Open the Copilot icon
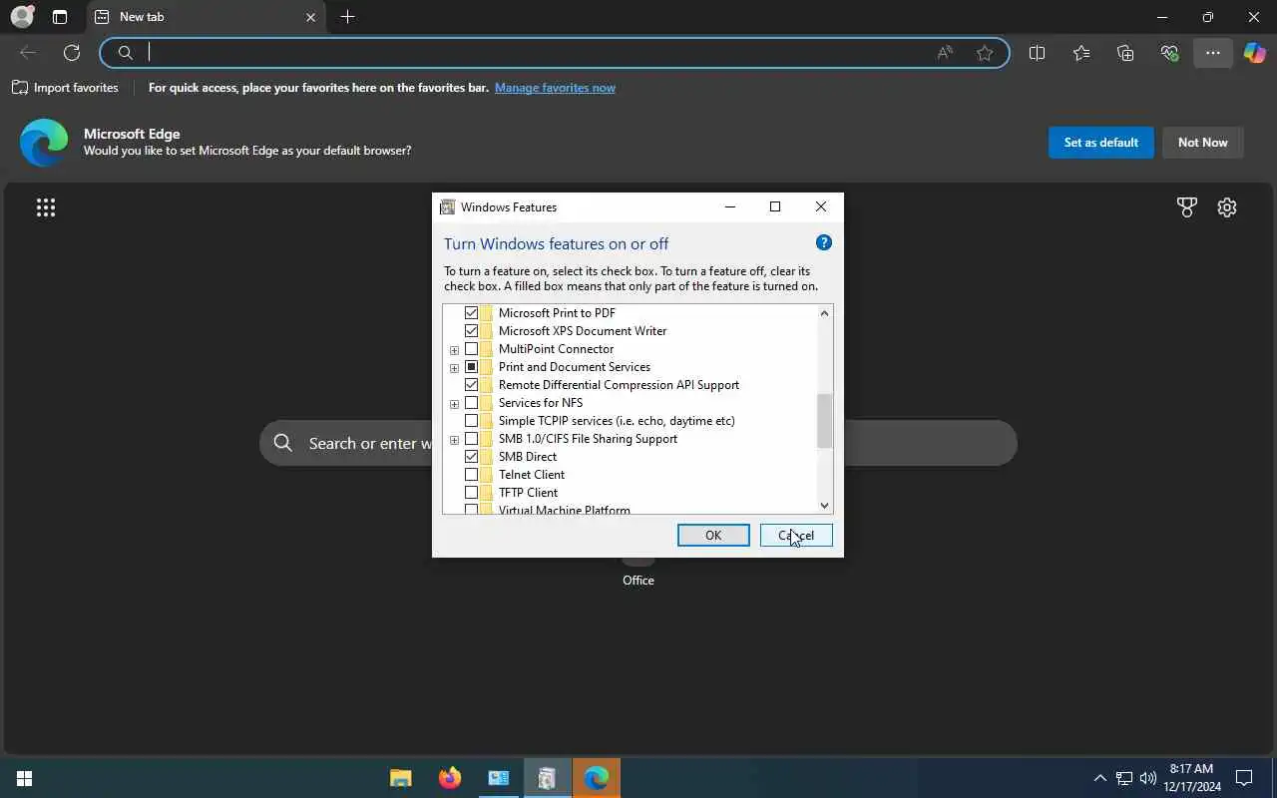The height and width of the screenshot is (798, 1277). click(1254, 53)
